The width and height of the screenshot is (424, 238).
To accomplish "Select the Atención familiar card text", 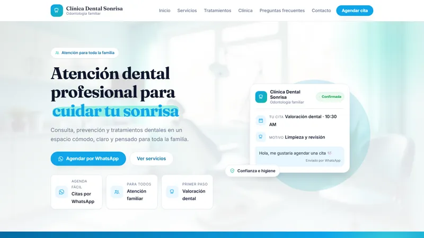I will pyautogui.click(x=137, y=195).
